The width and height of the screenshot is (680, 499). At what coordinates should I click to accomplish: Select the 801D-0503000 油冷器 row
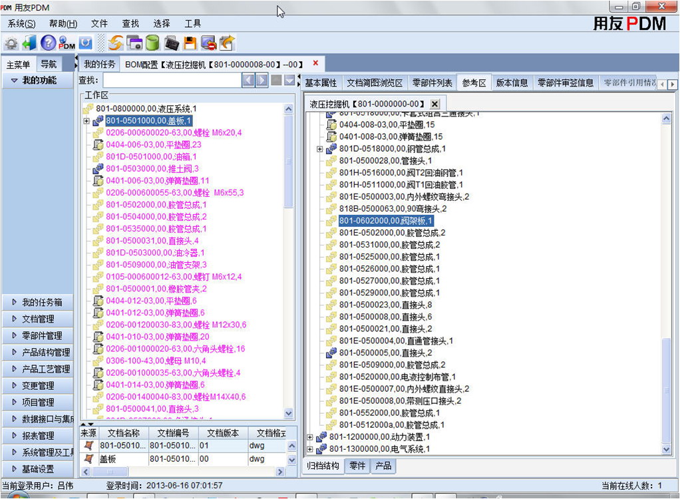[155, 253]
